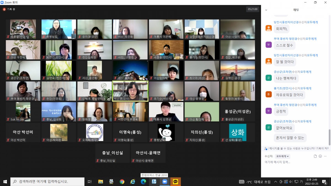Open the Windows notification center

click(x=324, y=182)
